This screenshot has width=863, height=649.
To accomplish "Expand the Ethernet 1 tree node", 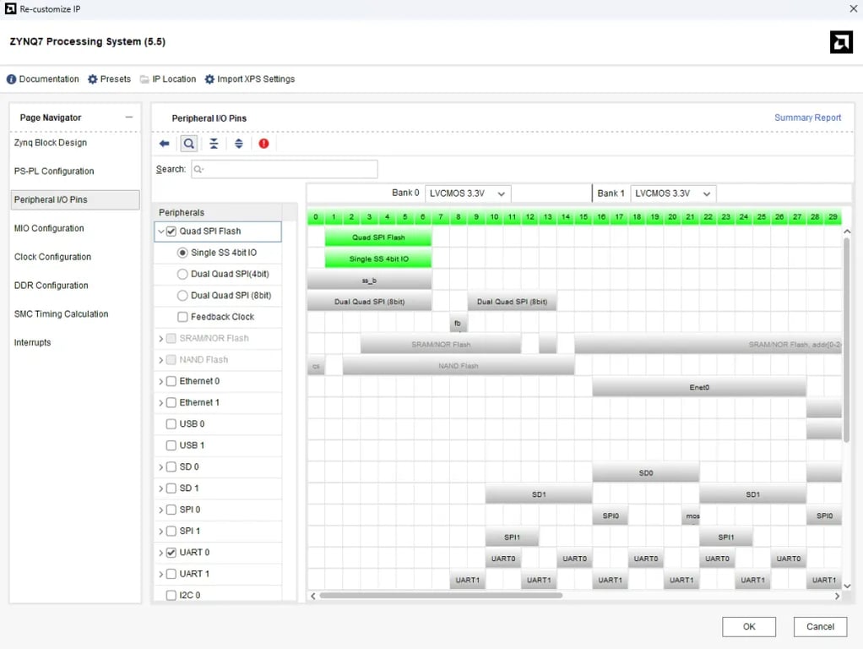I will [x=160, y=403].
